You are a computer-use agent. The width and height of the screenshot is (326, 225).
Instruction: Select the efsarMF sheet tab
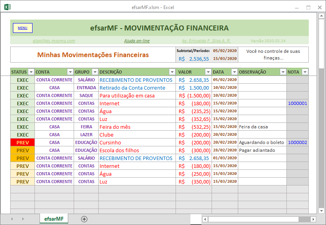tap(54, 219)
